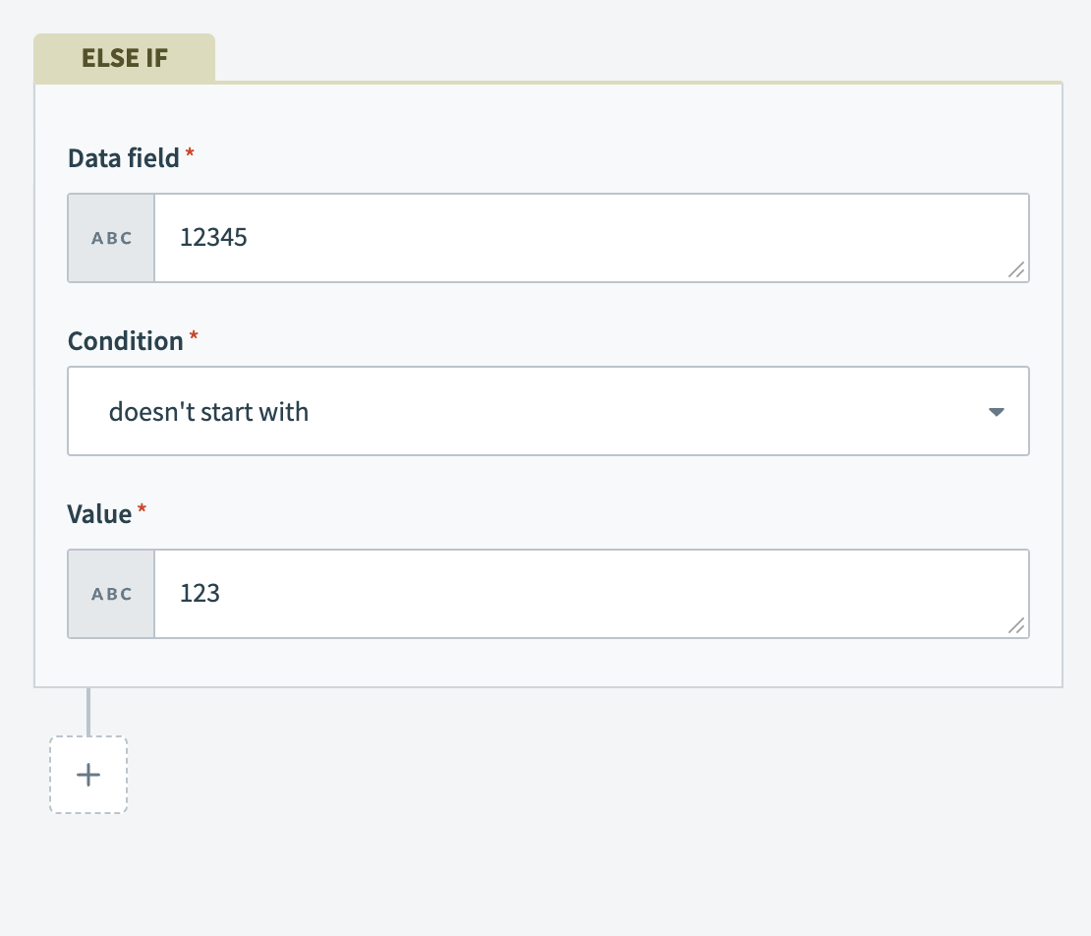1091x936 pixels.
Task: Add a new step using the dashed plus button
Action: pyautogui.click(x=87, y=775)
